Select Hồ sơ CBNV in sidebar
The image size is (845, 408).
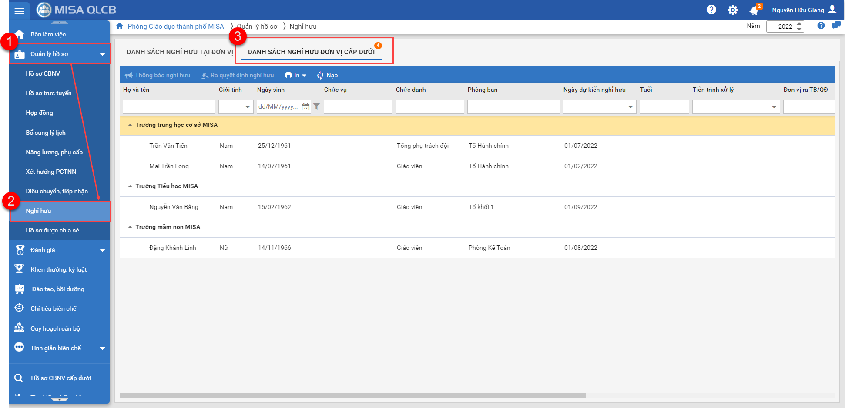43,74
